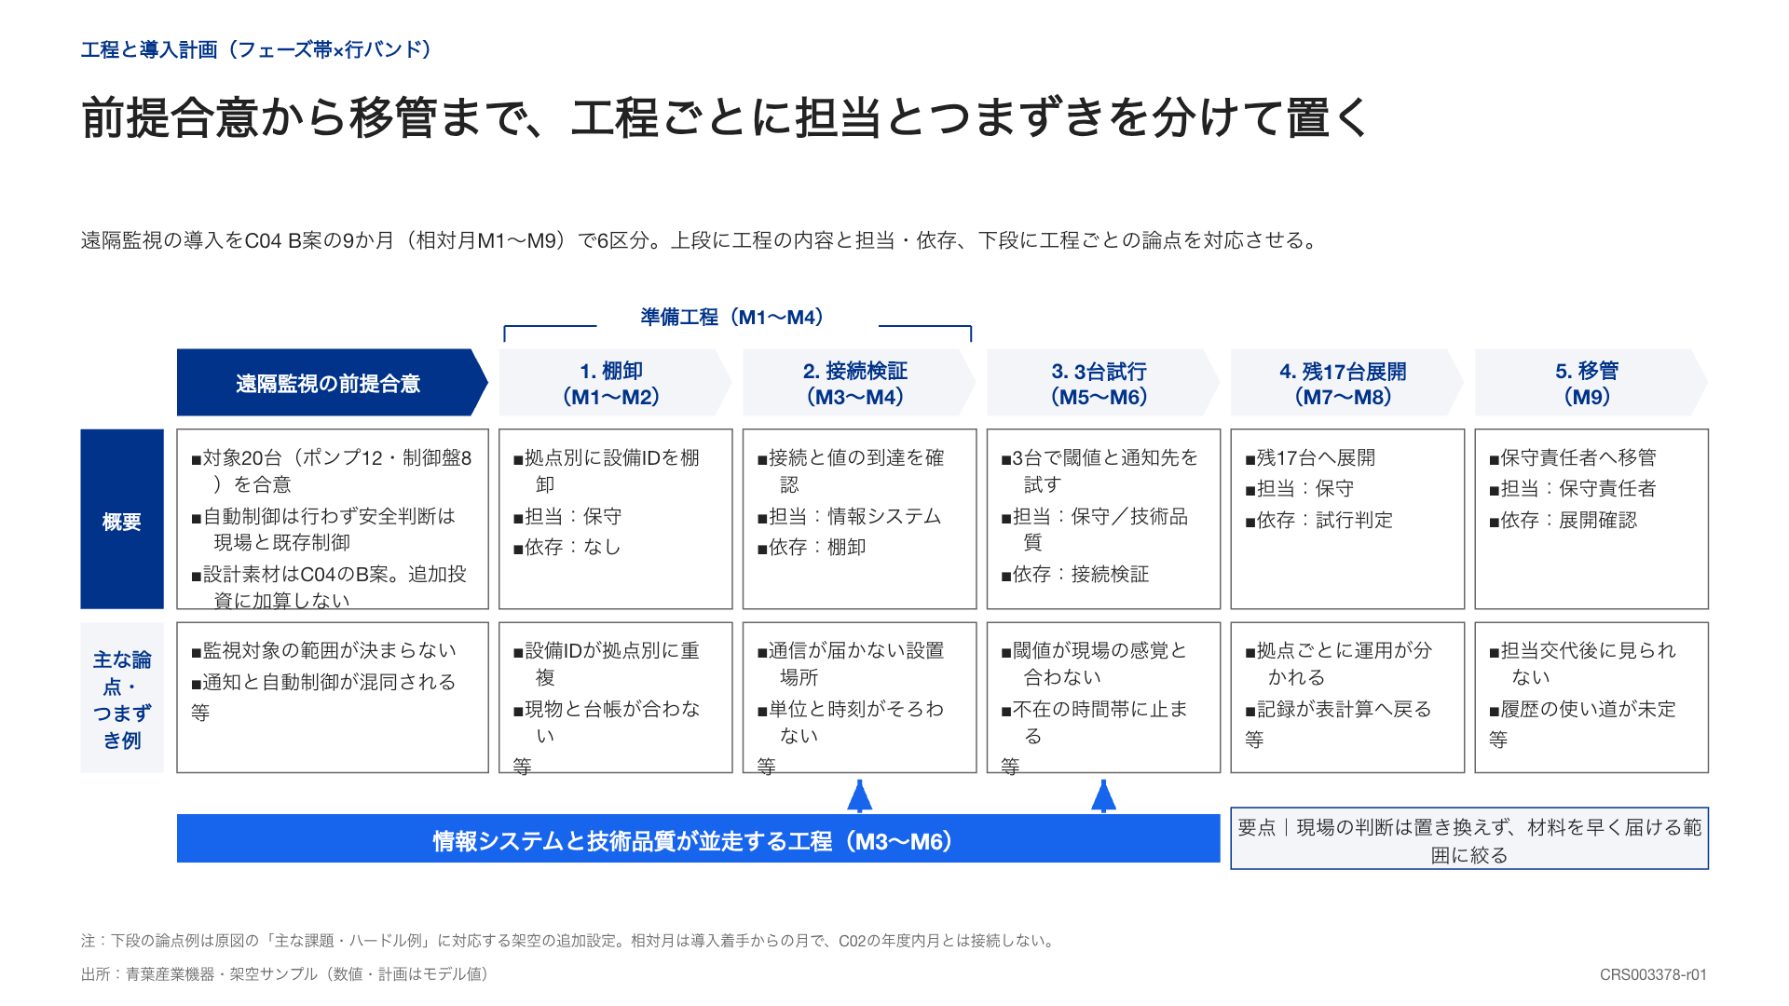The width and height of the screenshot is (1789, 1006).
Task: Select the bullet 通信が届かない設置場所
Action: [852, 663]
